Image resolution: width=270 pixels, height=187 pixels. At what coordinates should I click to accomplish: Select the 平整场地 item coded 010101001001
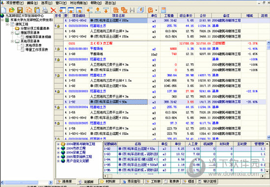tap(96, 49)
